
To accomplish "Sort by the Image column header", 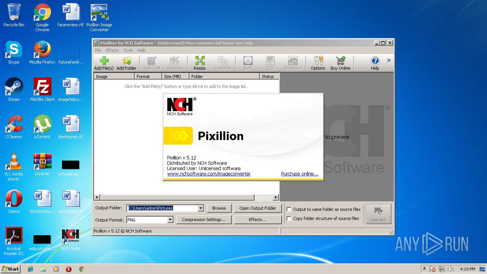I will tap(114, 76).
